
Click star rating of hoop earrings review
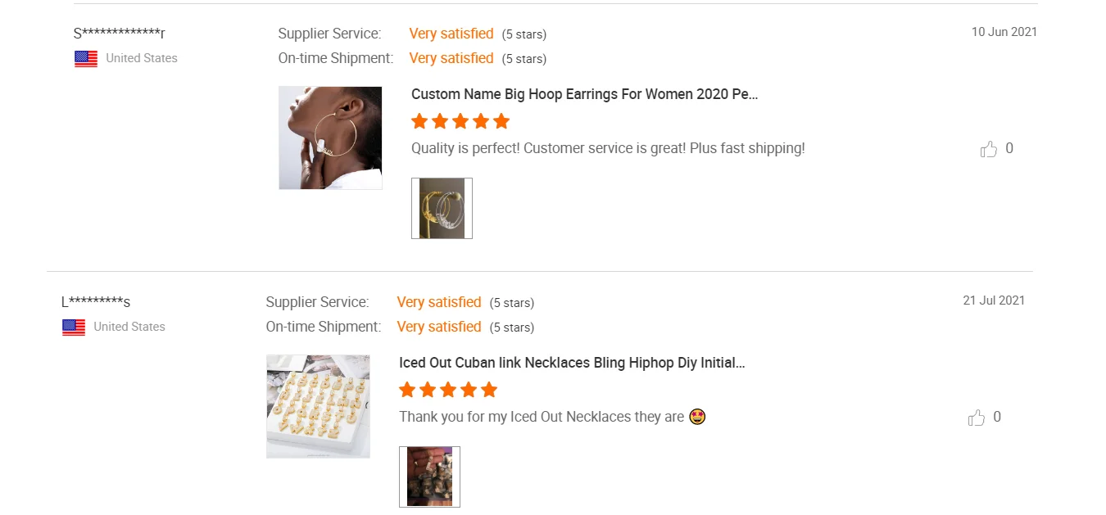coord(460,122)
